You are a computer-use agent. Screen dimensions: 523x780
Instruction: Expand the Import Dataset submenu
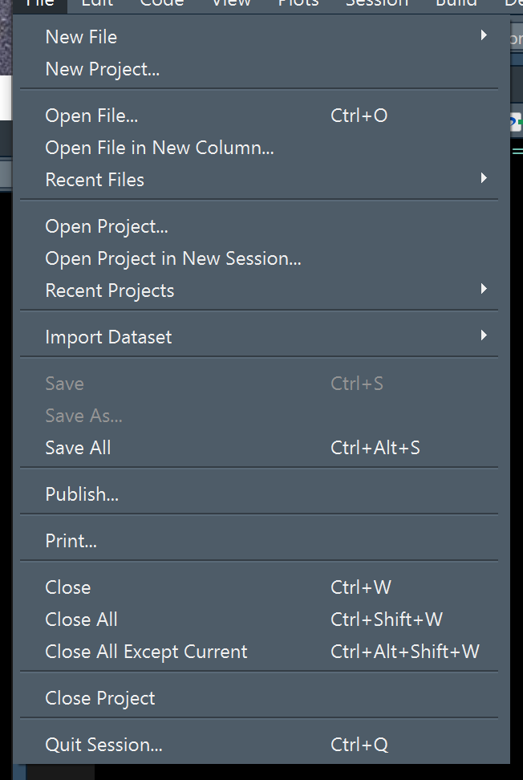(x=107, y=337)
